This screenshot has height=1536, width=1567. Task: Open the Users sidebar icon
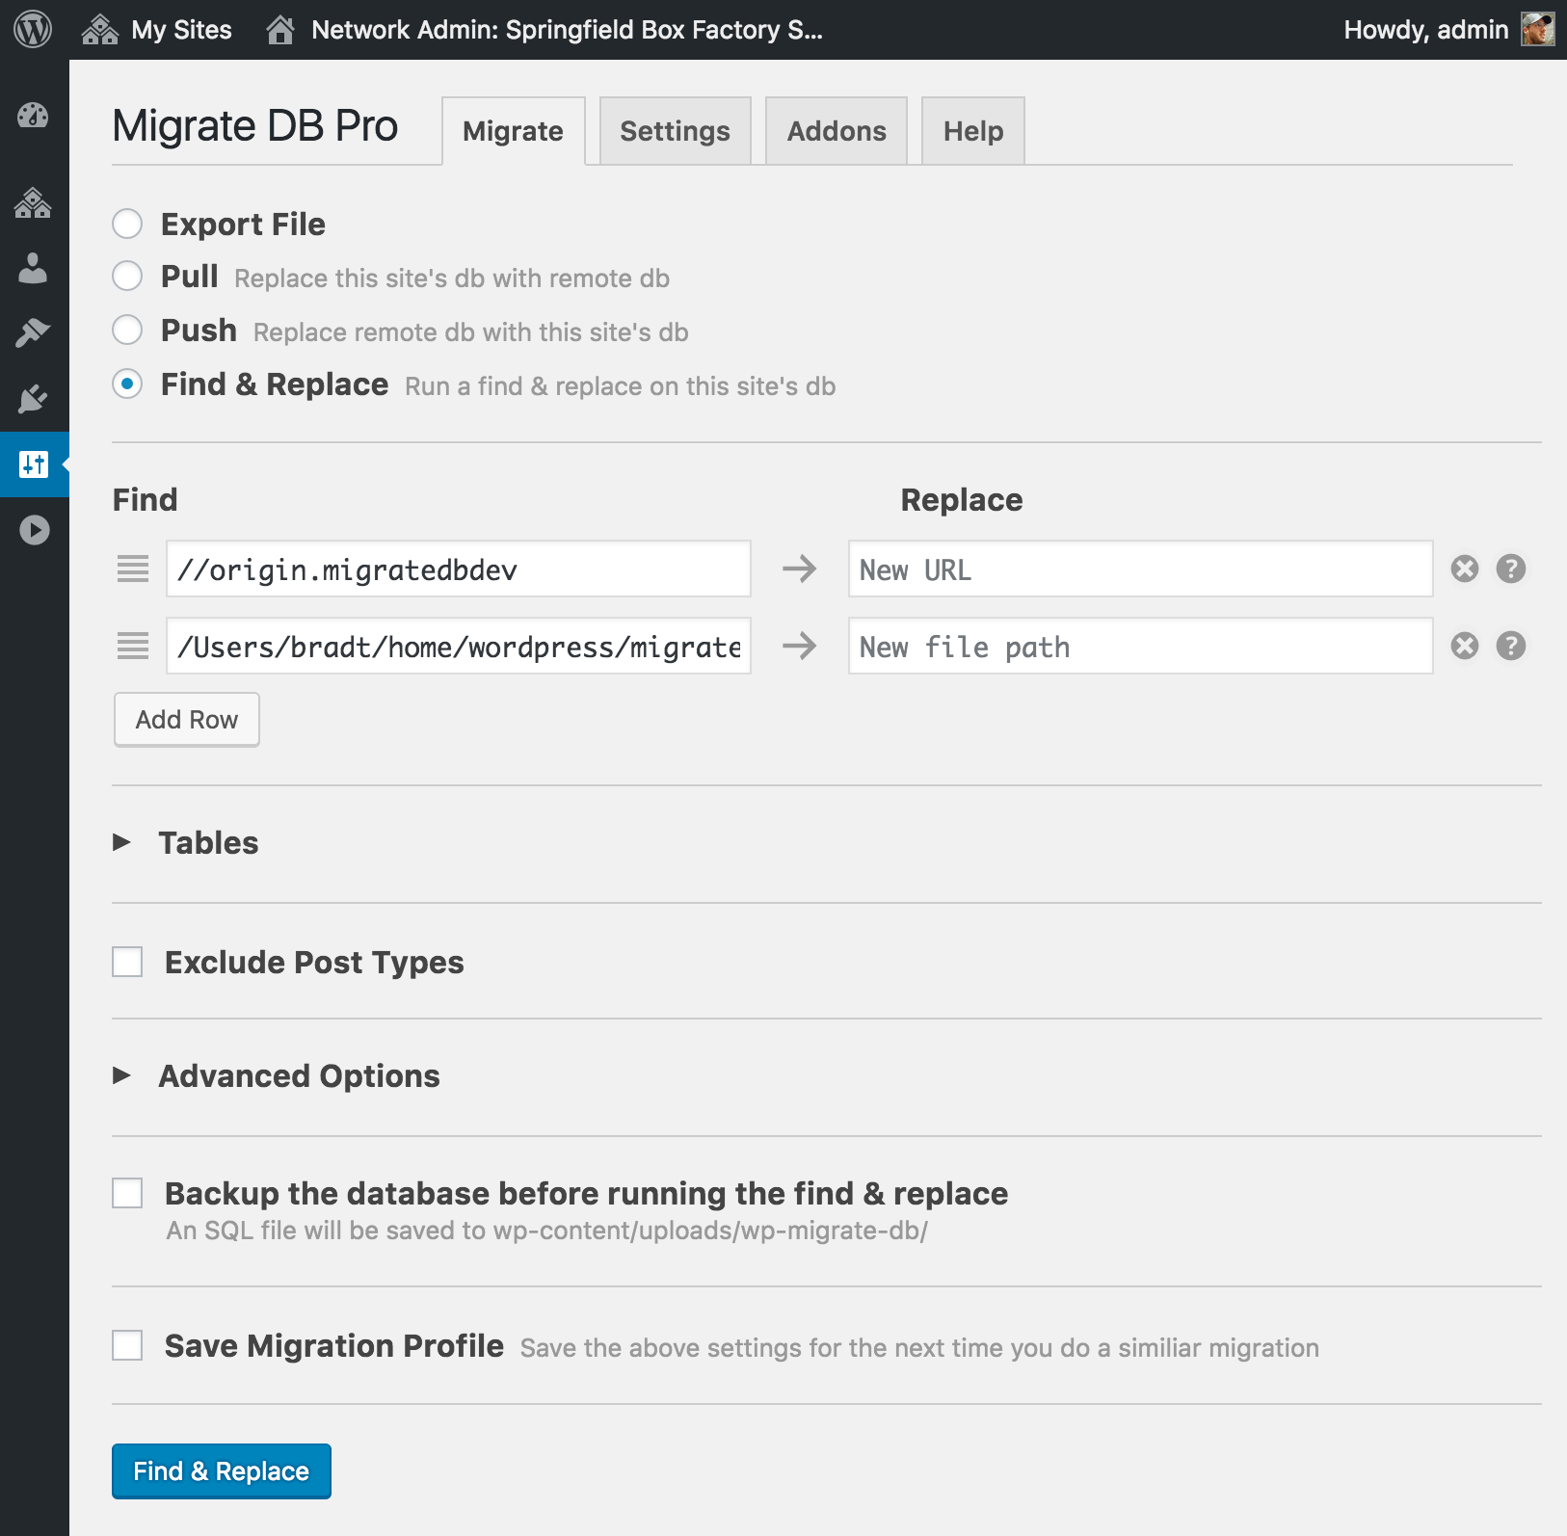pos(33,268)
